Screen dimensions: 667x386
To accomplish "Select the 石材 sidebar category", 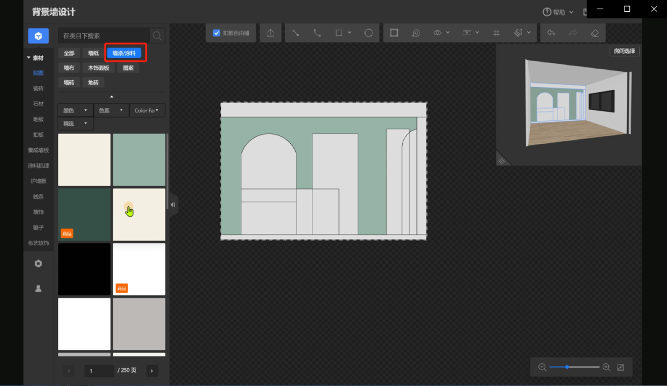I will [x=38, y=104].
